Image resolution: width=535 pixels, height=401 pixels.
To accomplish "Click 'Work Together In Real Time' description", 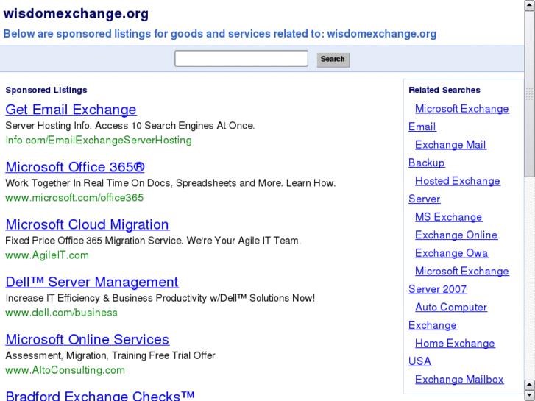I will coord(171,183).
